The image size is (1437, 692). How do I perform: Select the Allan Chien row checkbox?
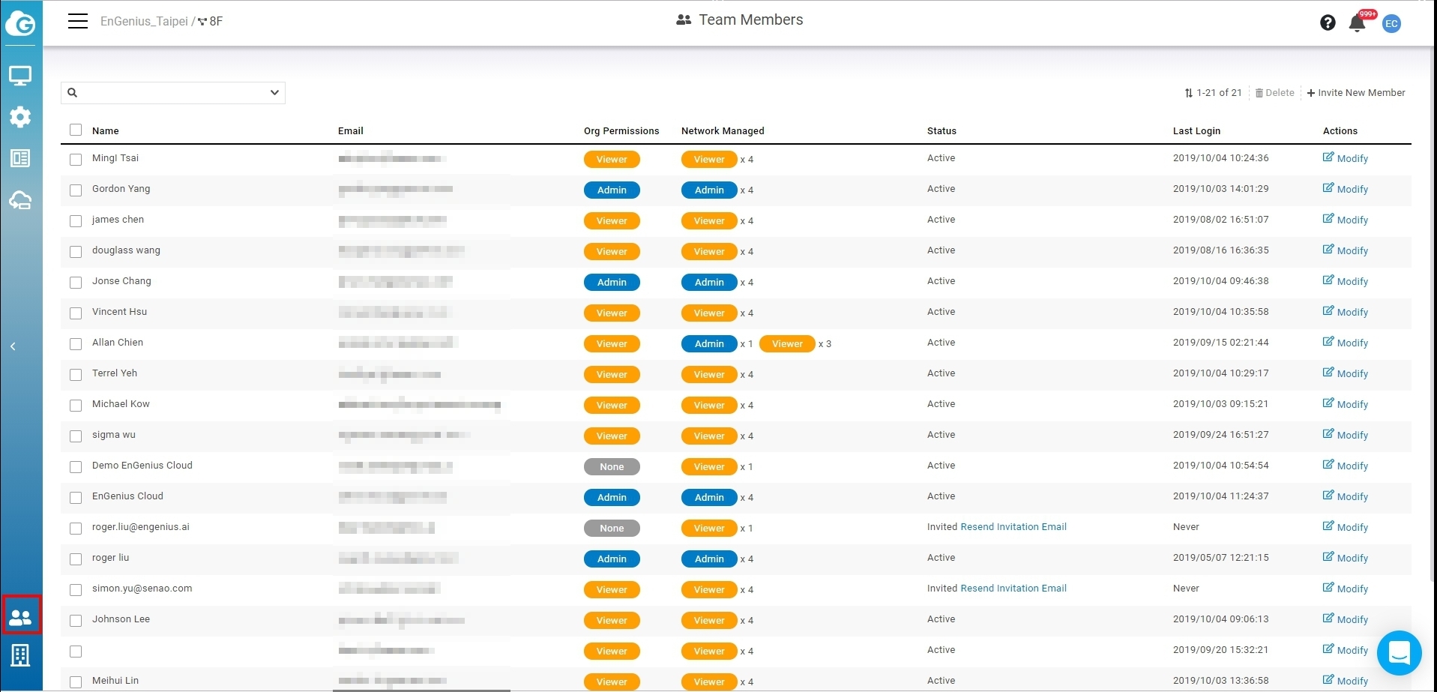point(76,344)
